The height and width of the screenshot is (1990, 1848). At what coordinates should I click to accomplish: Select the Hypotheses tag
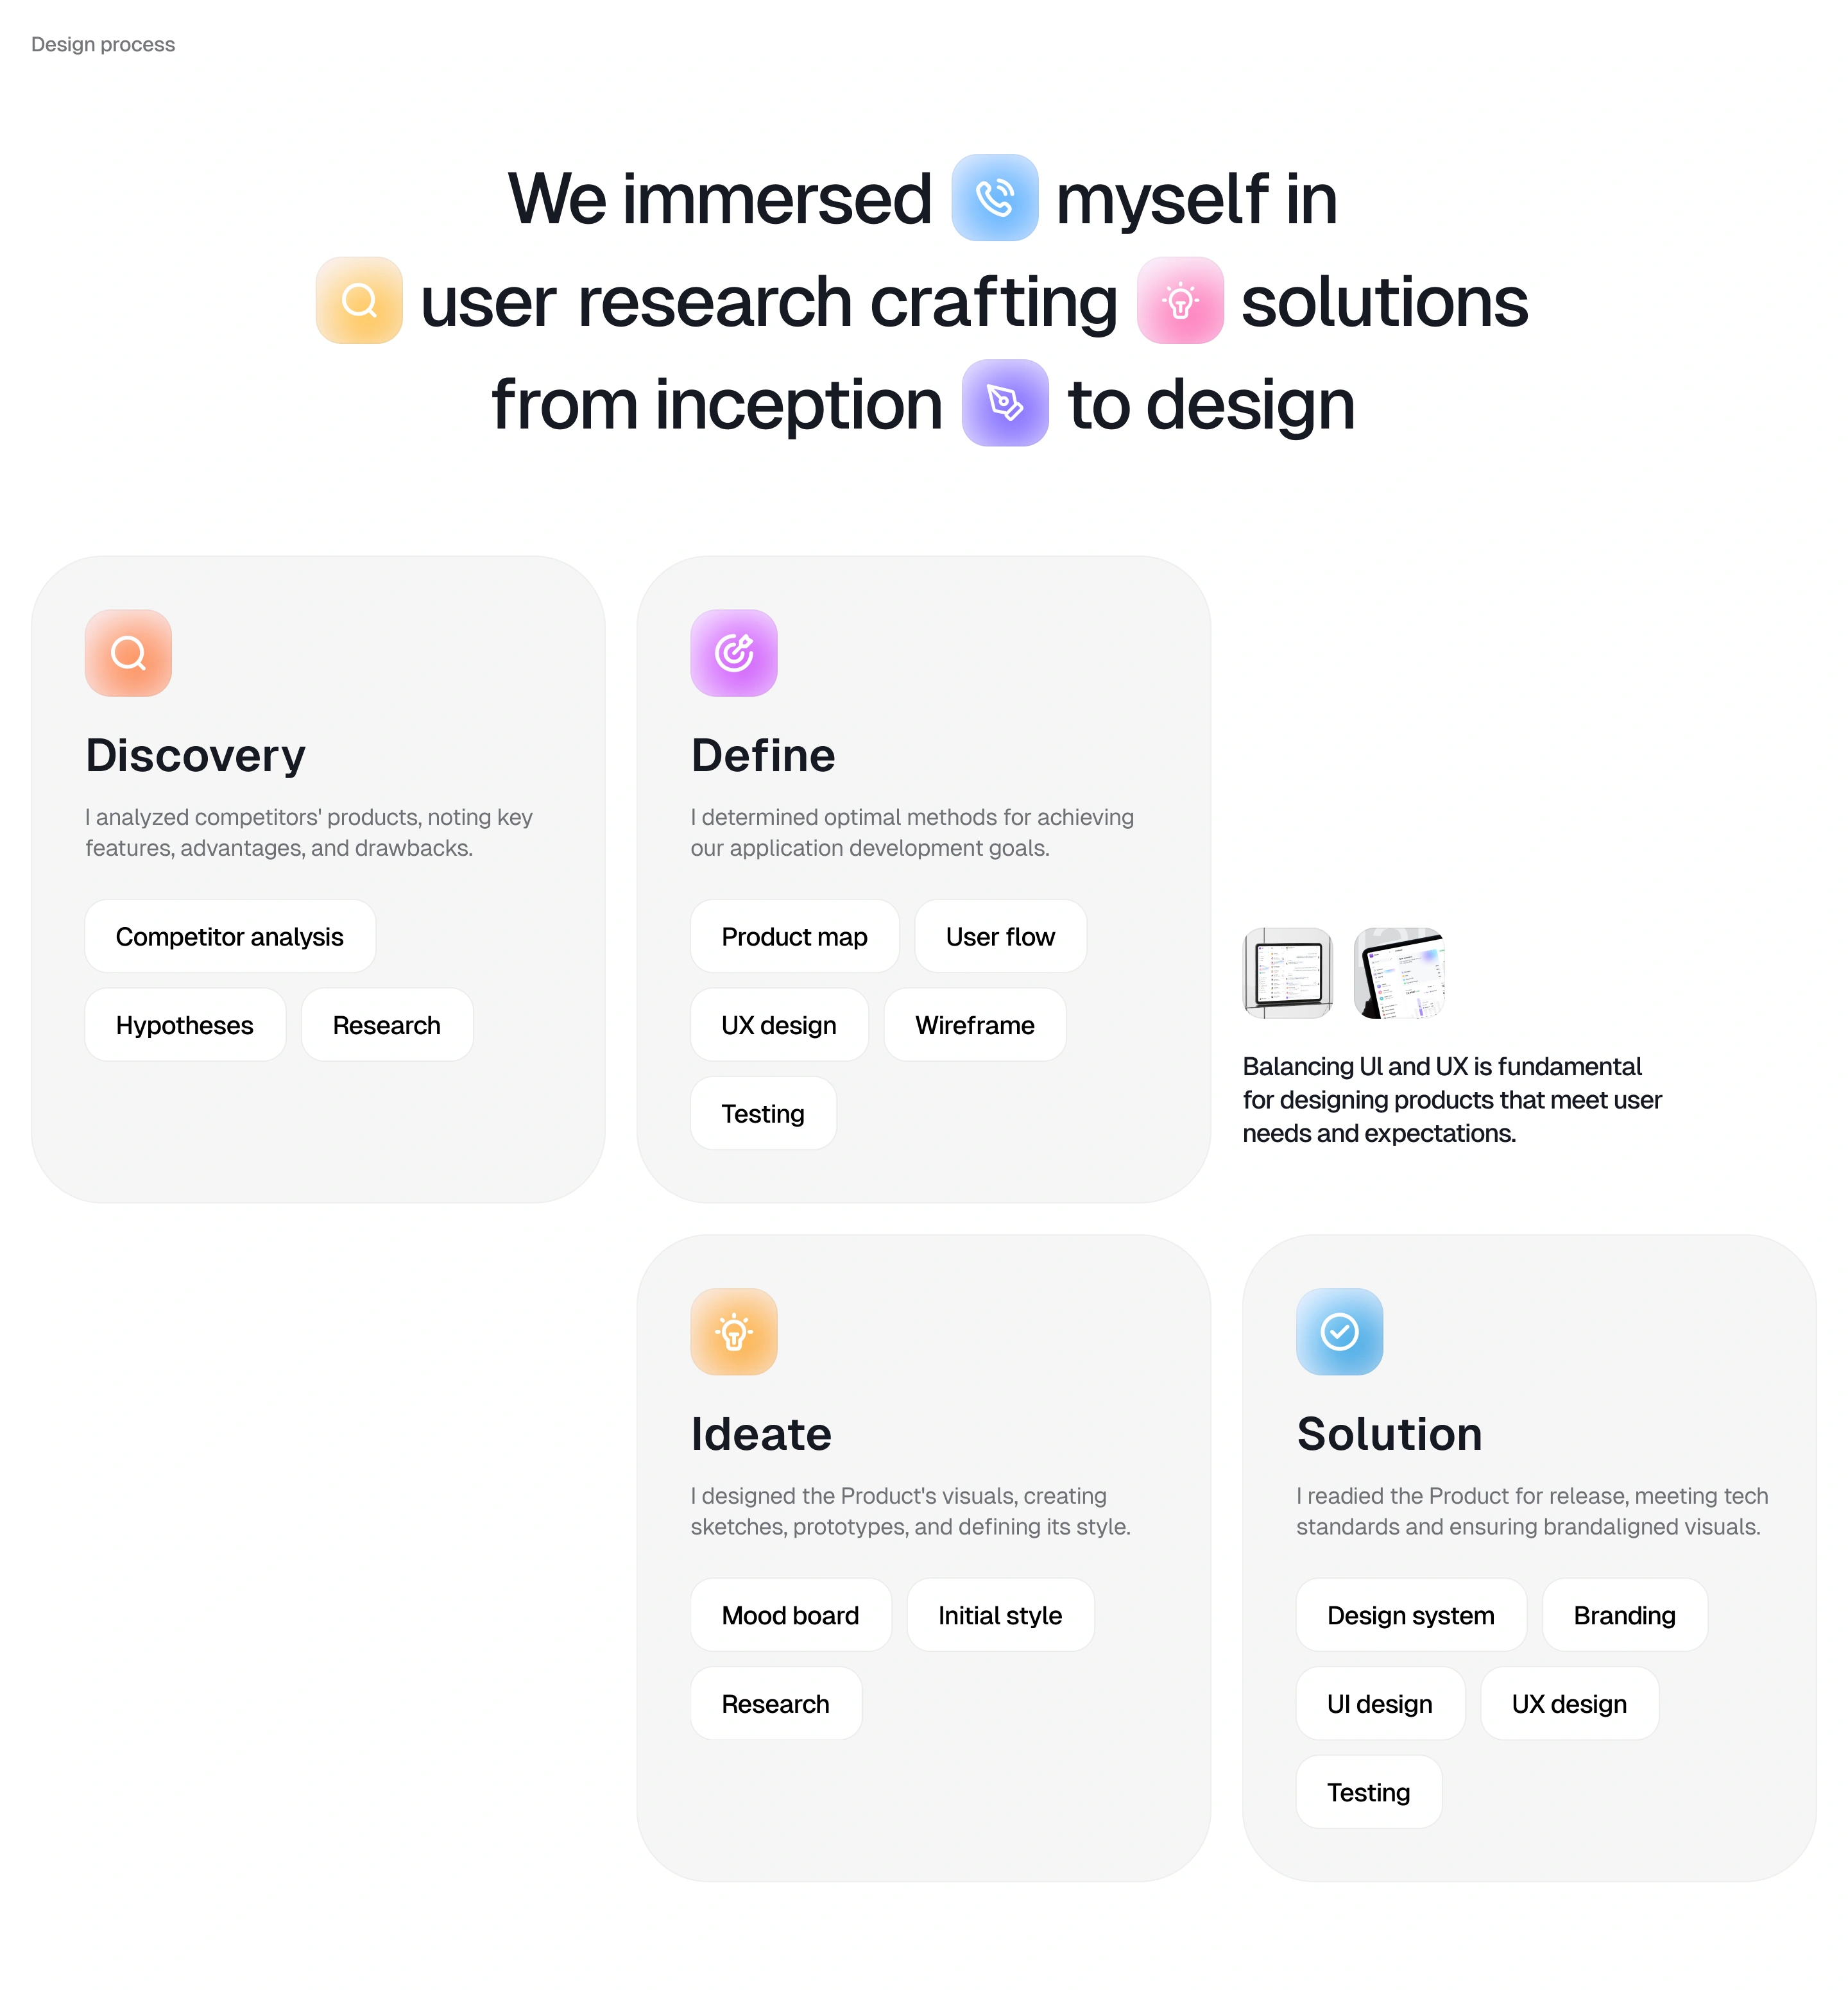(x=185, y=1025)
